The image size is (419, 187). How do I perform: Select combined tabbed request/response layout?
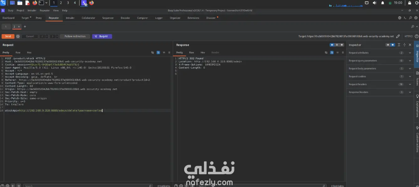click(x=342, y=45)
